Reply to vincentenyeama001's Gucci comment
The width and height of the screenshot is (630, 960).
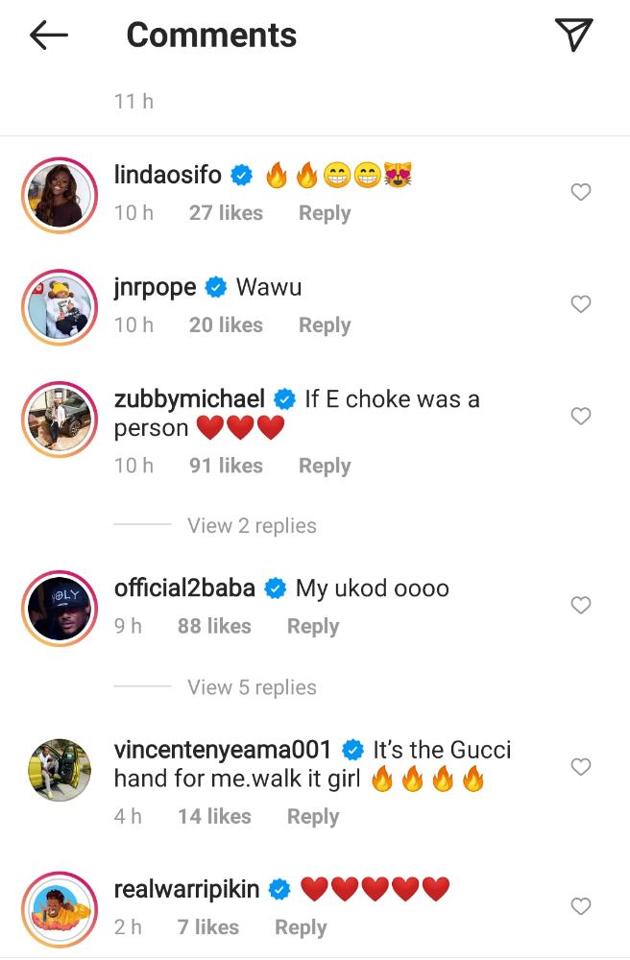(x=313, y=816)
